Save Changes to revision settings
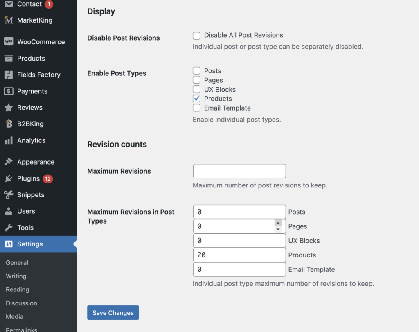 pos(113,312)
